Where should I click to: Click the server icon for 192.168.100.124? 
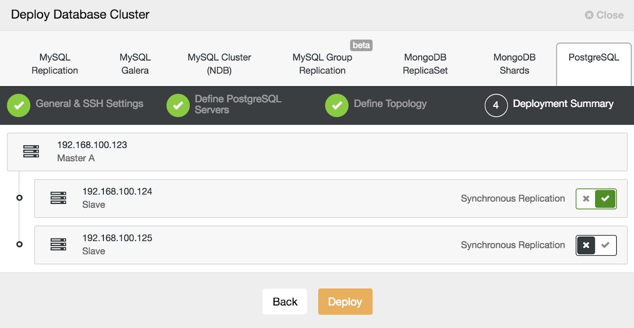[58, 198]
